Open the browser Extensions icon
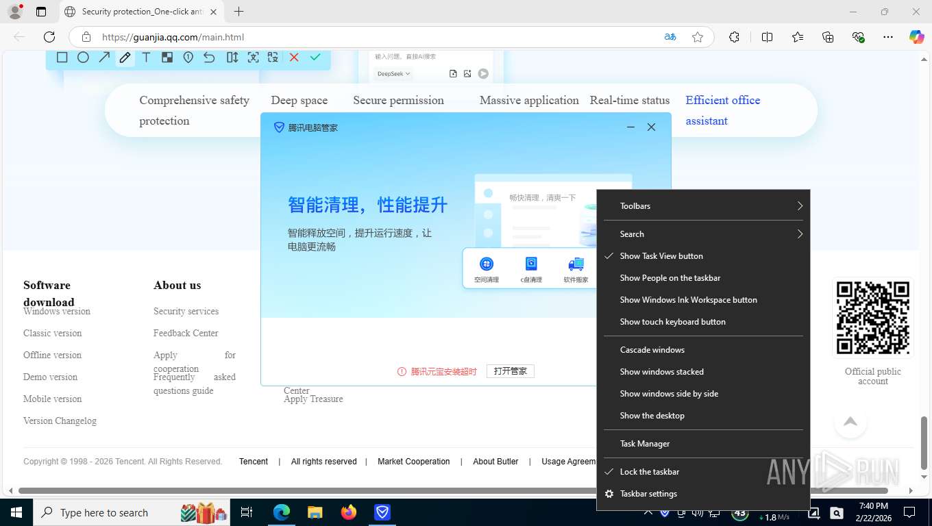This screenshot has width=932, height=526. coord(734,37)
